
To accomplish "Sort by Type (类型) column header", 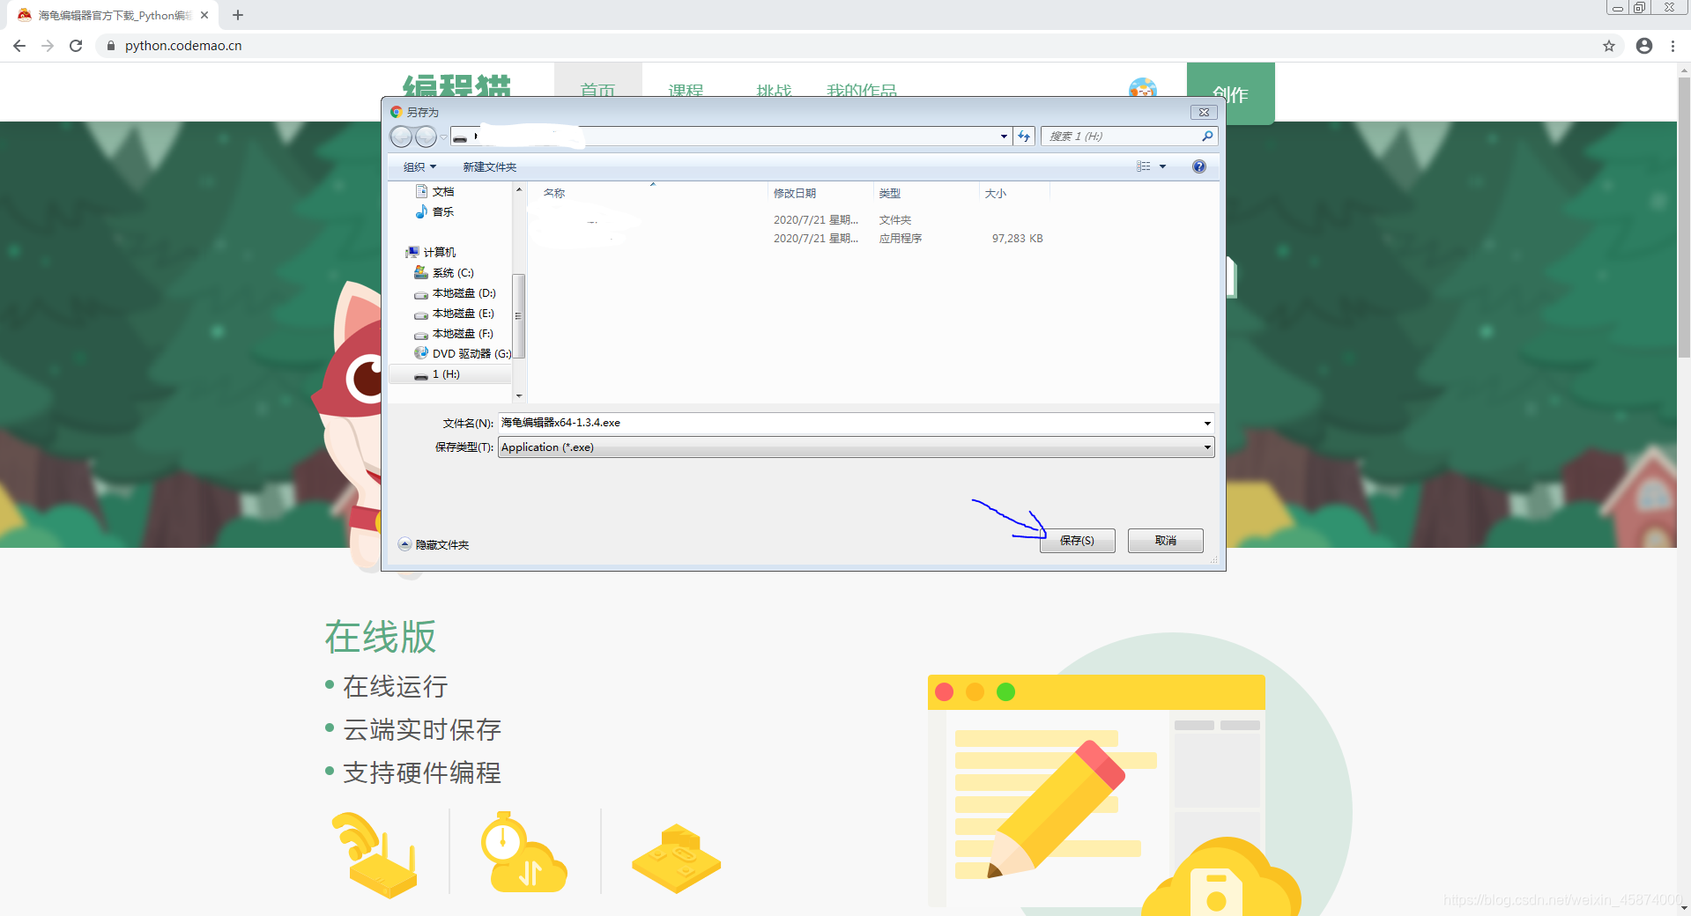I will (926, 193).
